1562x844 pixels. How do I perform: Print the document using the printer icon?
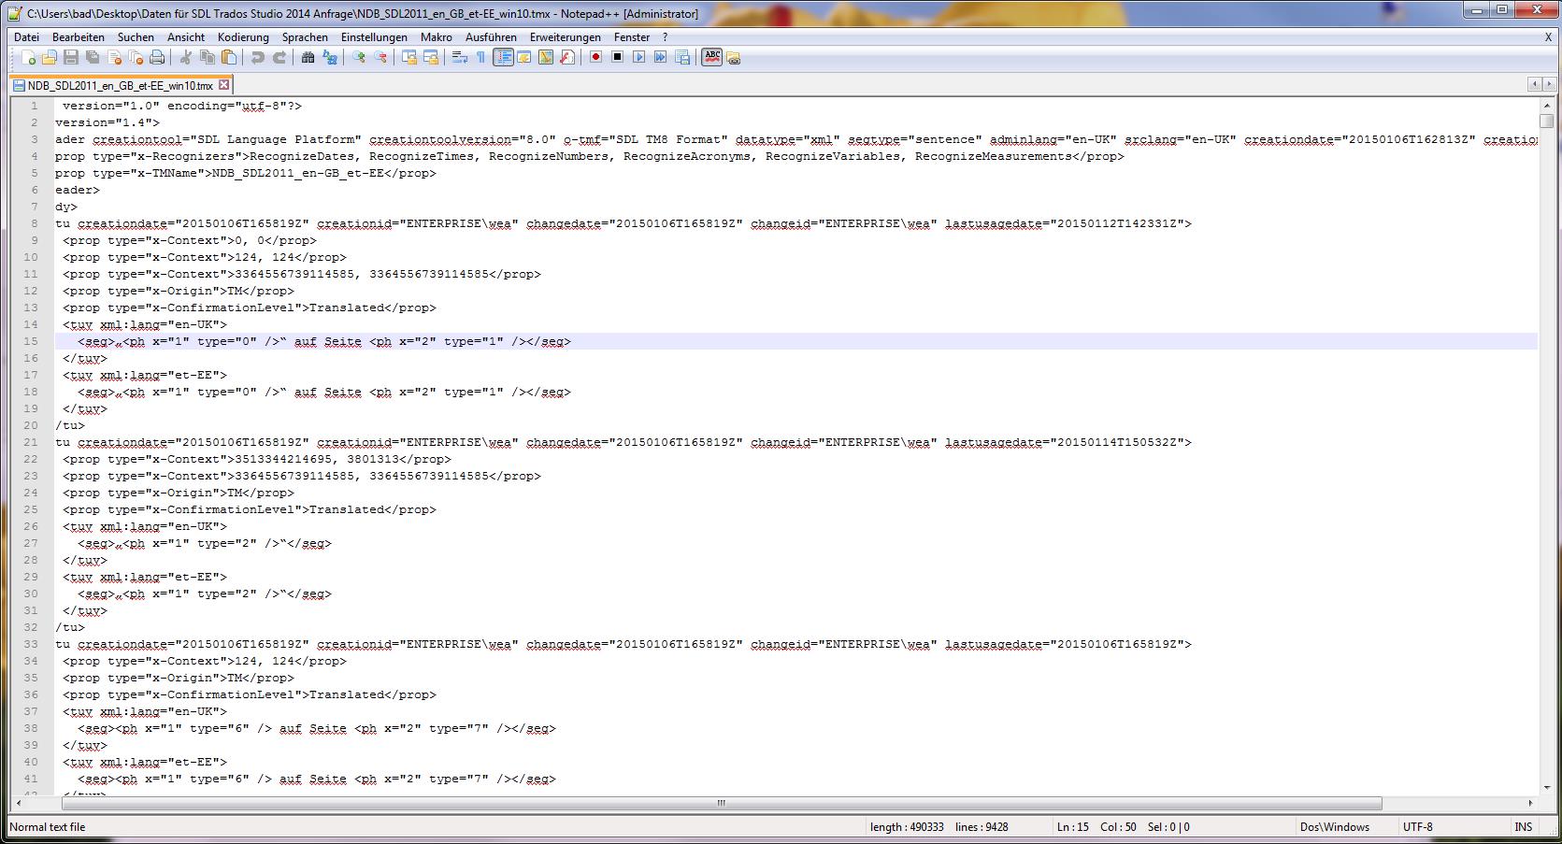157,57
